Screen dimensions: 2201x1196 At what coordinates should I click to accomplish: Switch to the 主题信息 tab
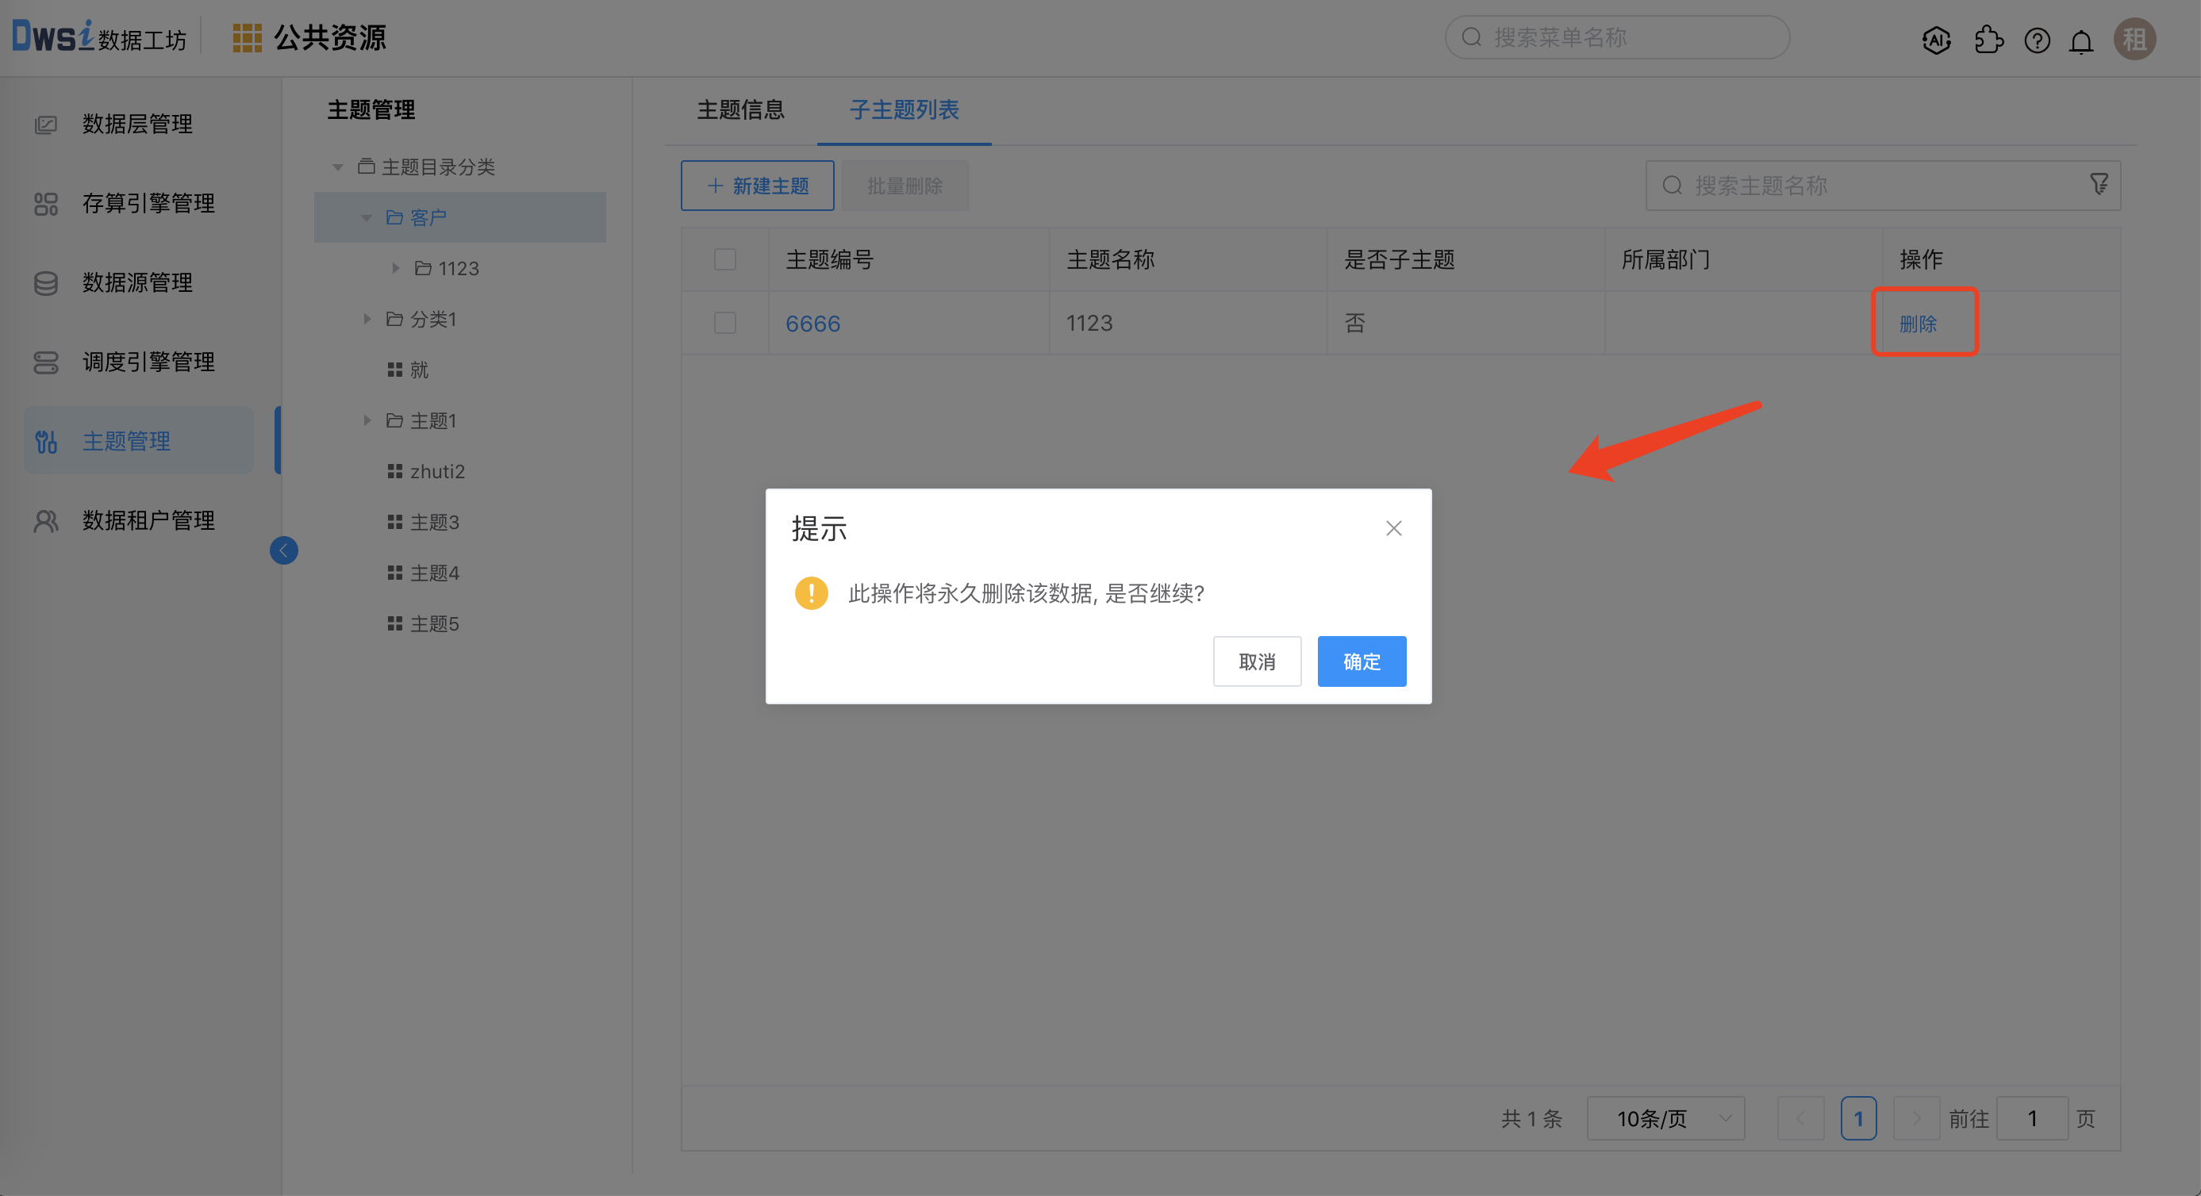[x=741, y=109]
